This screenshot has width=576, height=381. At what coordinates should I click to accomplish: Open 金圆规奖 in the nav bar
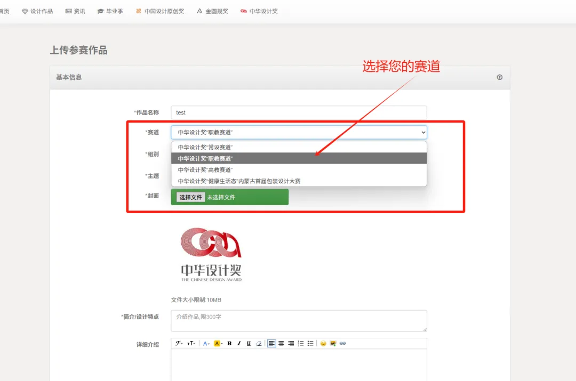click(x=213, y=11)
